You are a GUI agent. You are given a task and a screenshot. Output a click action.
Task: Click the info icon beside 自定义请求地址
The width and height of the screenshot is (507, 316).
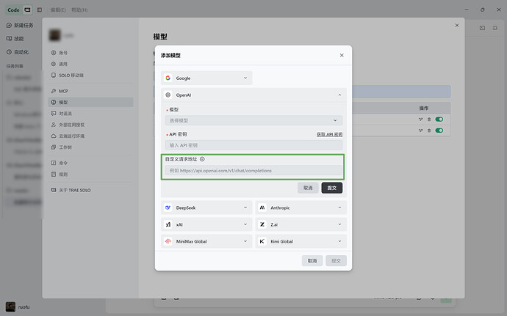(x=202, y=159)
